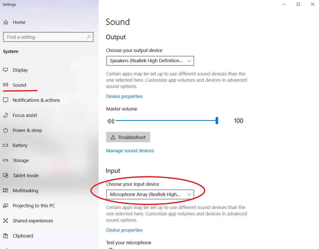Viewport: 319px width, 249px height.
Task: Click search magnifier in Find a setting
Action: (x=89, y=37)
